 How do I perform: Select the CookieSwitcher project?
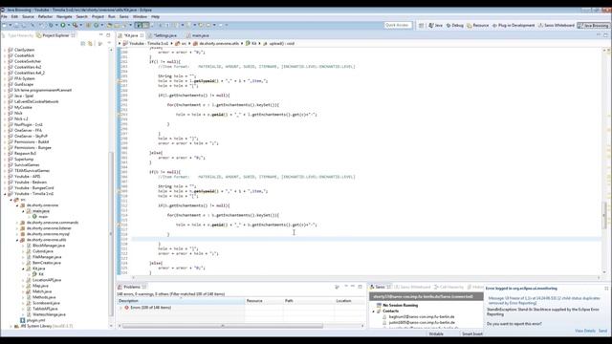(x=28, y=61)
